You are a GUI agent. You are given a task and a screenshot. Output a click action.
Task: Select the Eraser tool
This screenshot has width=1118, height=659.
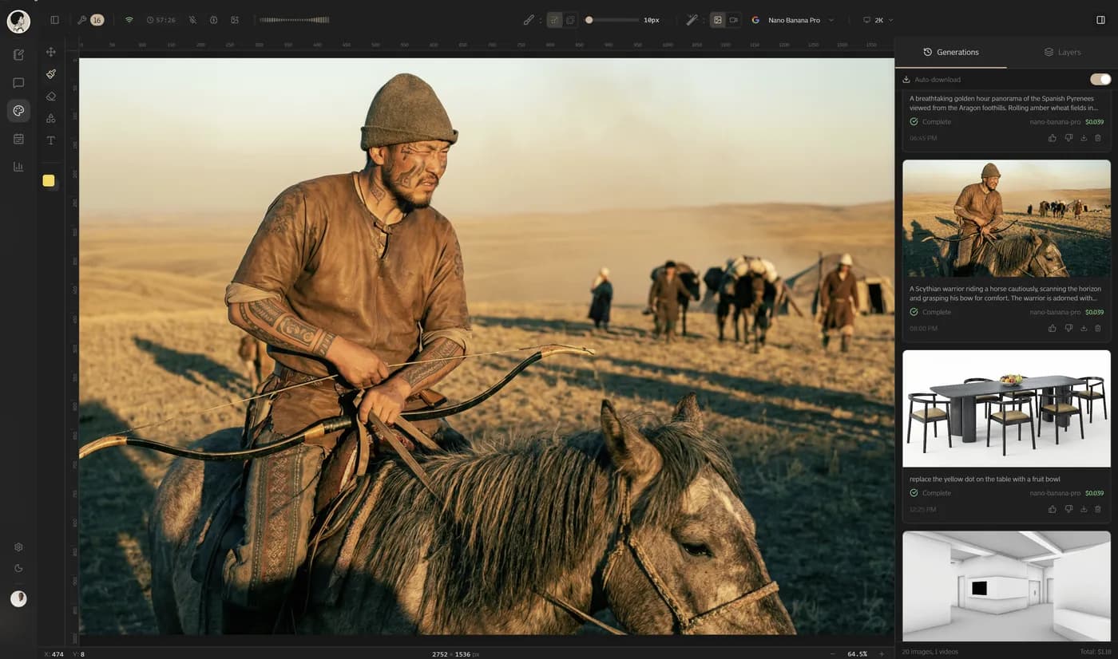tap(51, 96)
